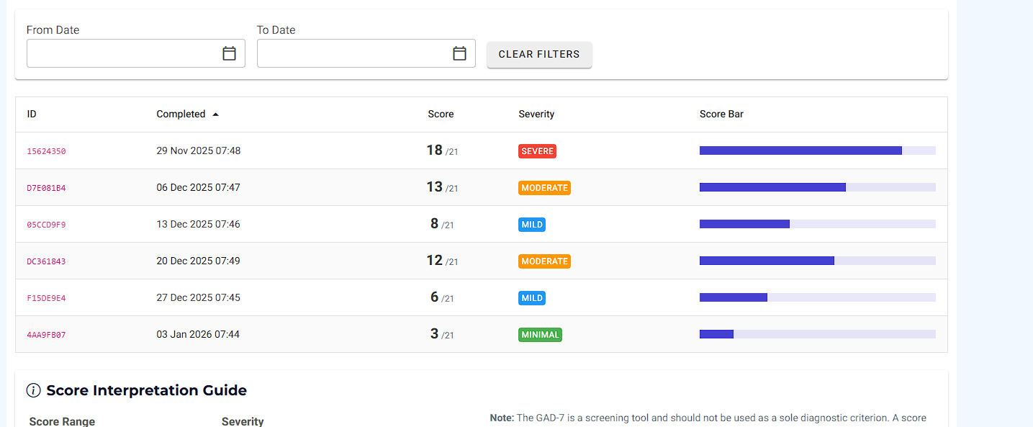The image size is (1033, 427).
Task: Click the green MINIMAL severity badge
Action: (x=540, y=335)
